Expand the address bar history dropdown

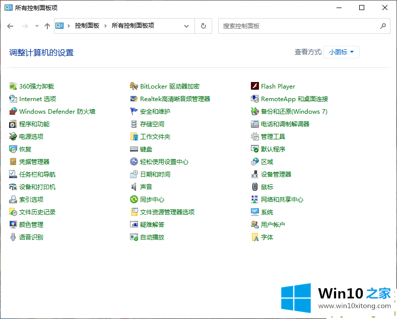point(186,26)
